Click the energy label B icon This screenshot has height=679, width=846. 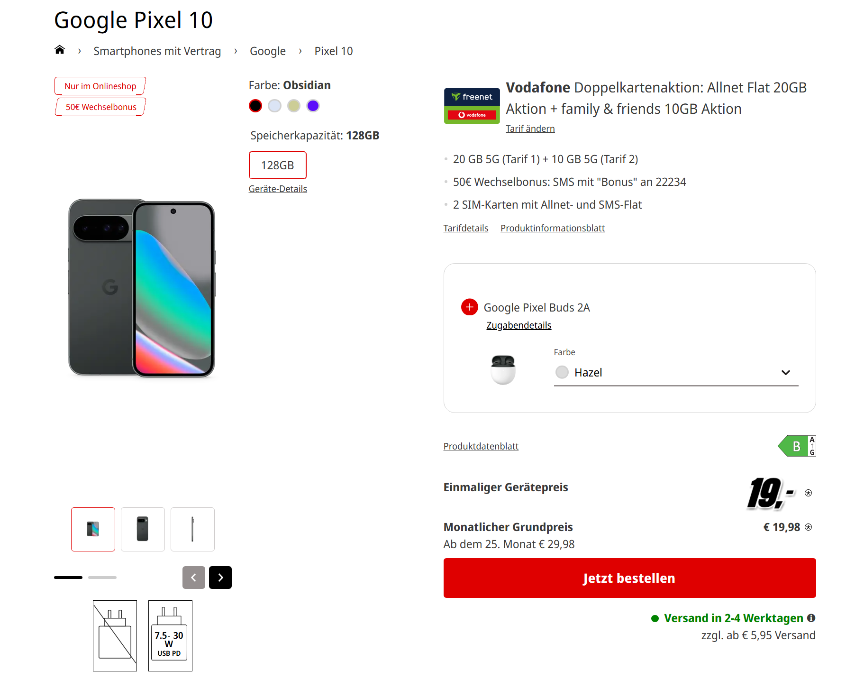coord(797,446)
